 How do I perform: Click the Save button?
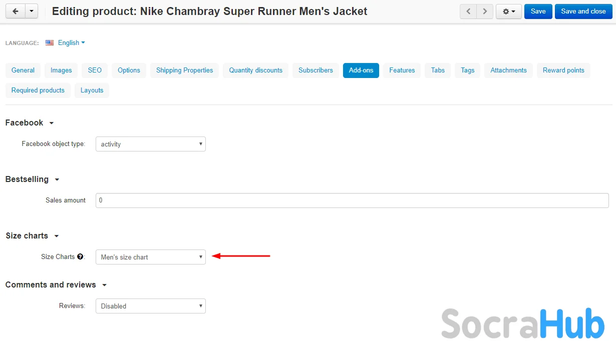point(538,11)
